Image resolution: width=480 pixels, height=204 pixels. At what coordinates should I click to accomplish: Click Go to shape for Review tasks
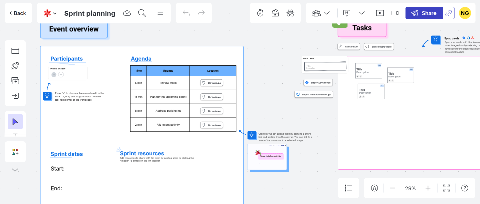212,83
